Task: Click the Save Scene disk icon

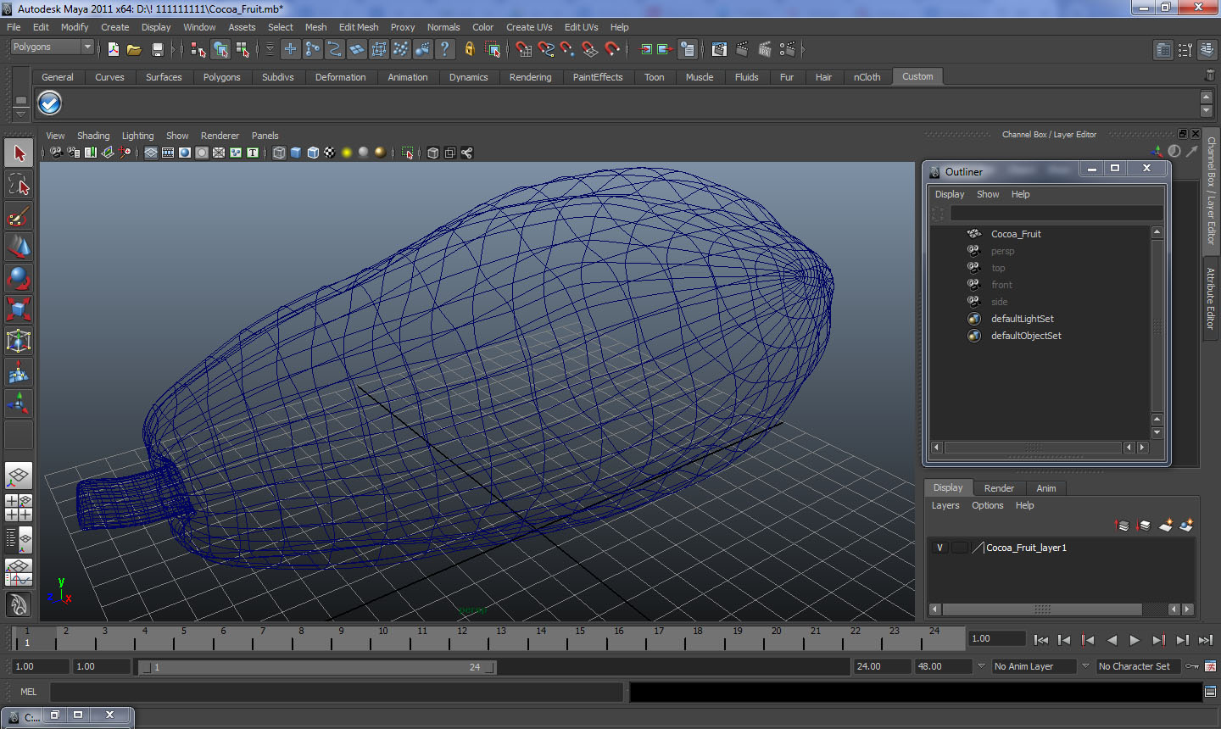Action: (157, 49)
